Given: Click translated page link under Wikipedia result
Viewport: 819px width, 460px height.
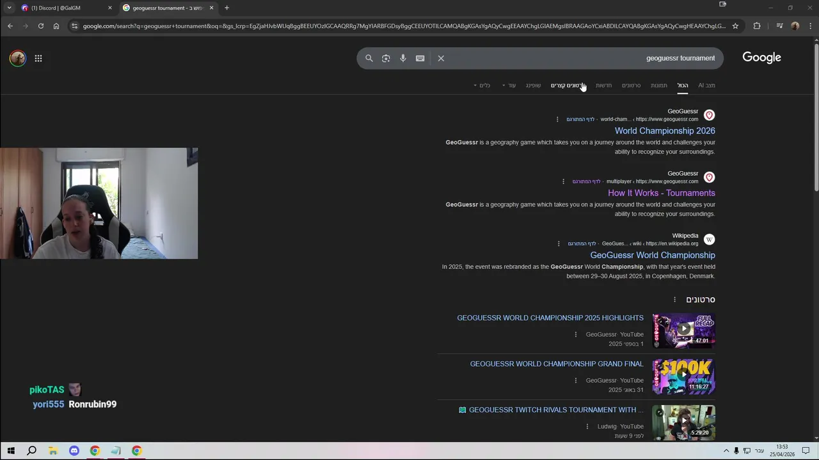Looking at the screenshot, I should (582, 243).
